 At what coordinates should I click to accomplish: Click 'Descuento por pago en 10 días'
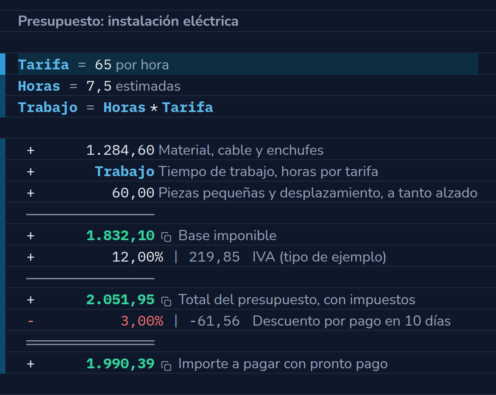click(x=351, y=321)
